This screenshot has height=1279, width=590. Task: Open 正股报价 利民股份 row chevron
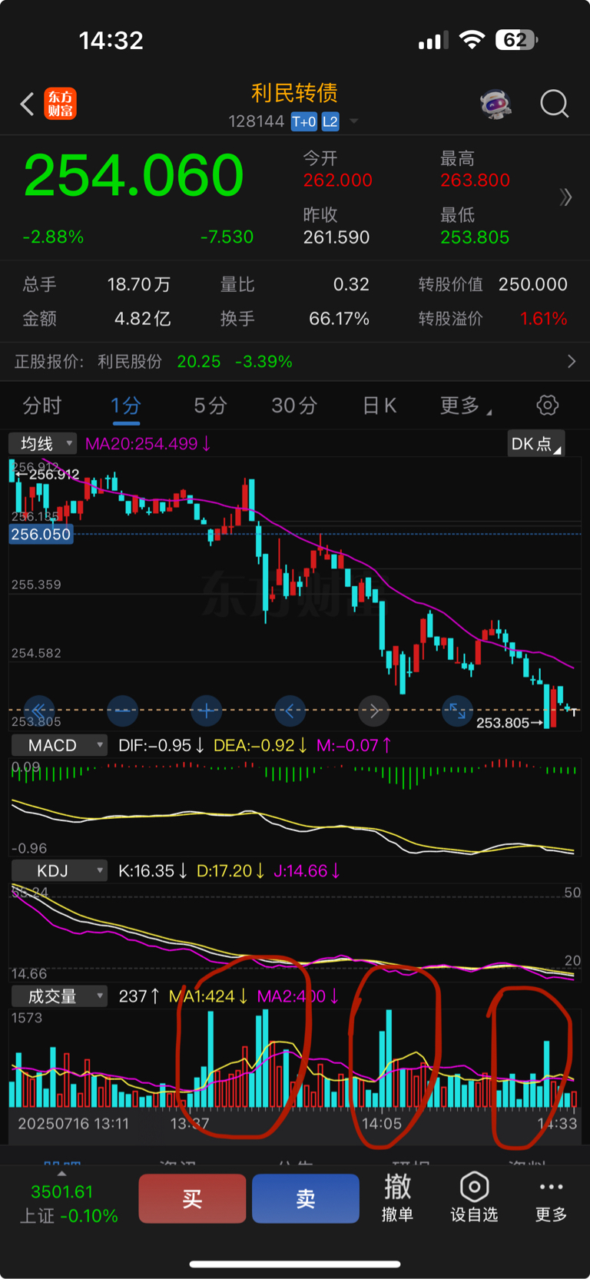[571, 361]
